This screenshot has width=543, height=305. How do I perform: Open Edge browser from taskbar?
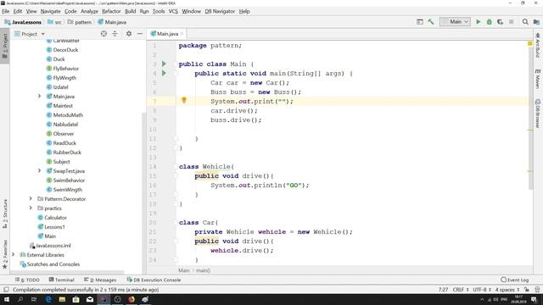click(x=48, y=299)
